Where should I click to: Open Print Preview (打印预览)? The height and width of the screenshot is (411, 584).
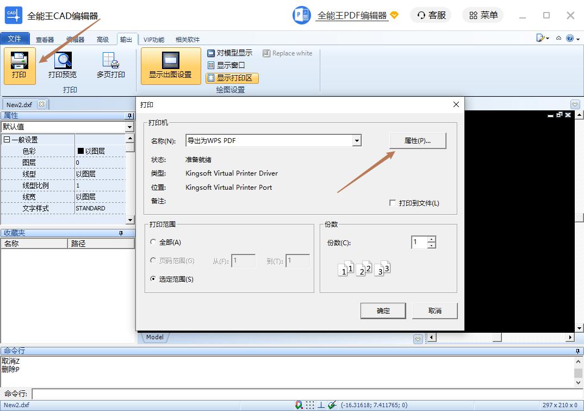pyautogui.click(x=63, y=65)
